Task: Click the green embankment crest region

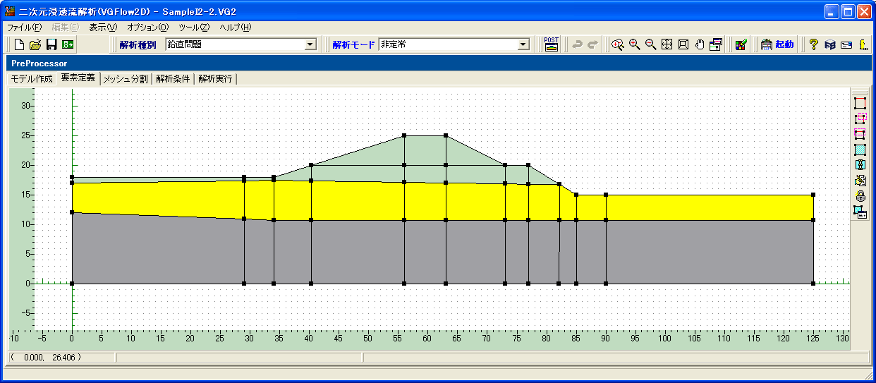Action: pos(425,150)
